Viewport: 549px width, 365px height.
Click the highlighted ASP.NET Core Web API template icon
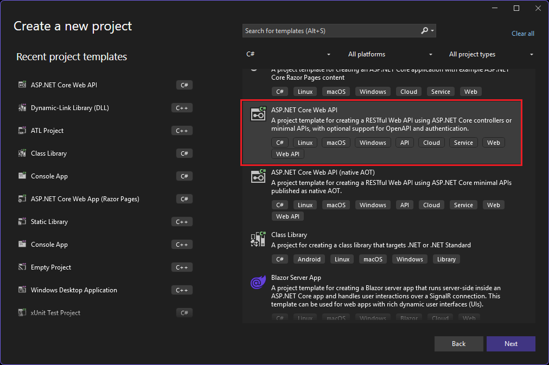[x=258, y=114]
